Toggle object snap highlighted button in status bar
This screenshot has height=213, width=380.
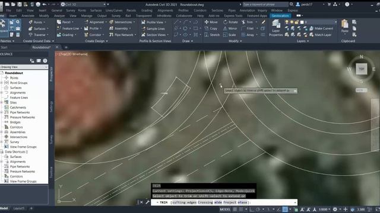pos(285,209)
